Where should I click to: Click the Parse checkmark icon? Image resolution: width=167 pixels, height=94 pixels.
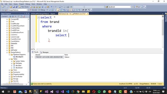coord(50,10)
